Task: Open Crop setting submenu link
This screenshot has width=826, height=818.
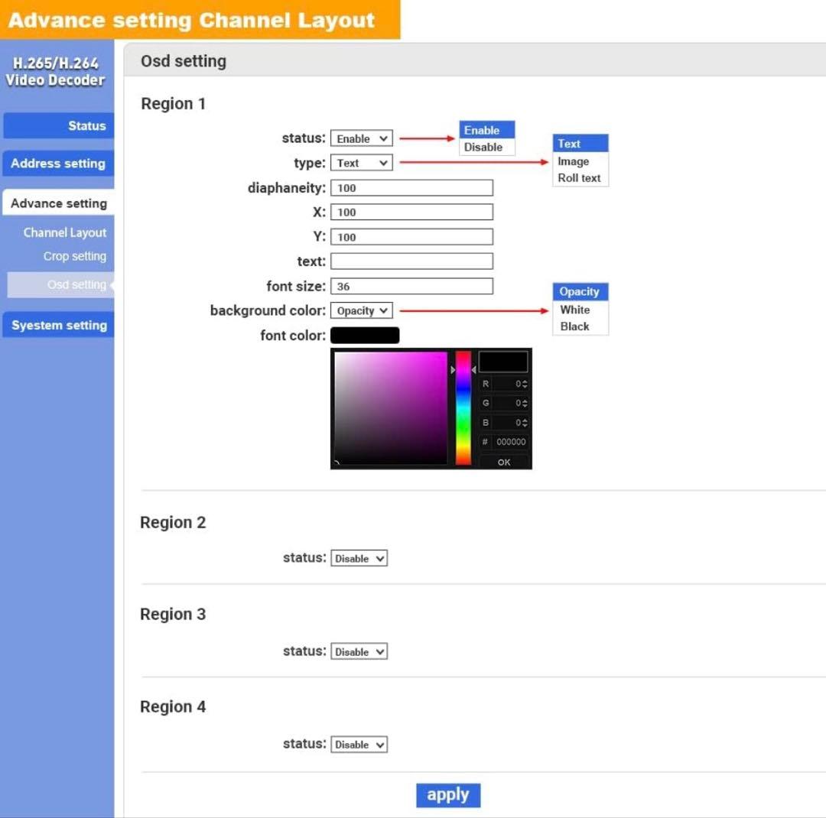Action: 74,256
